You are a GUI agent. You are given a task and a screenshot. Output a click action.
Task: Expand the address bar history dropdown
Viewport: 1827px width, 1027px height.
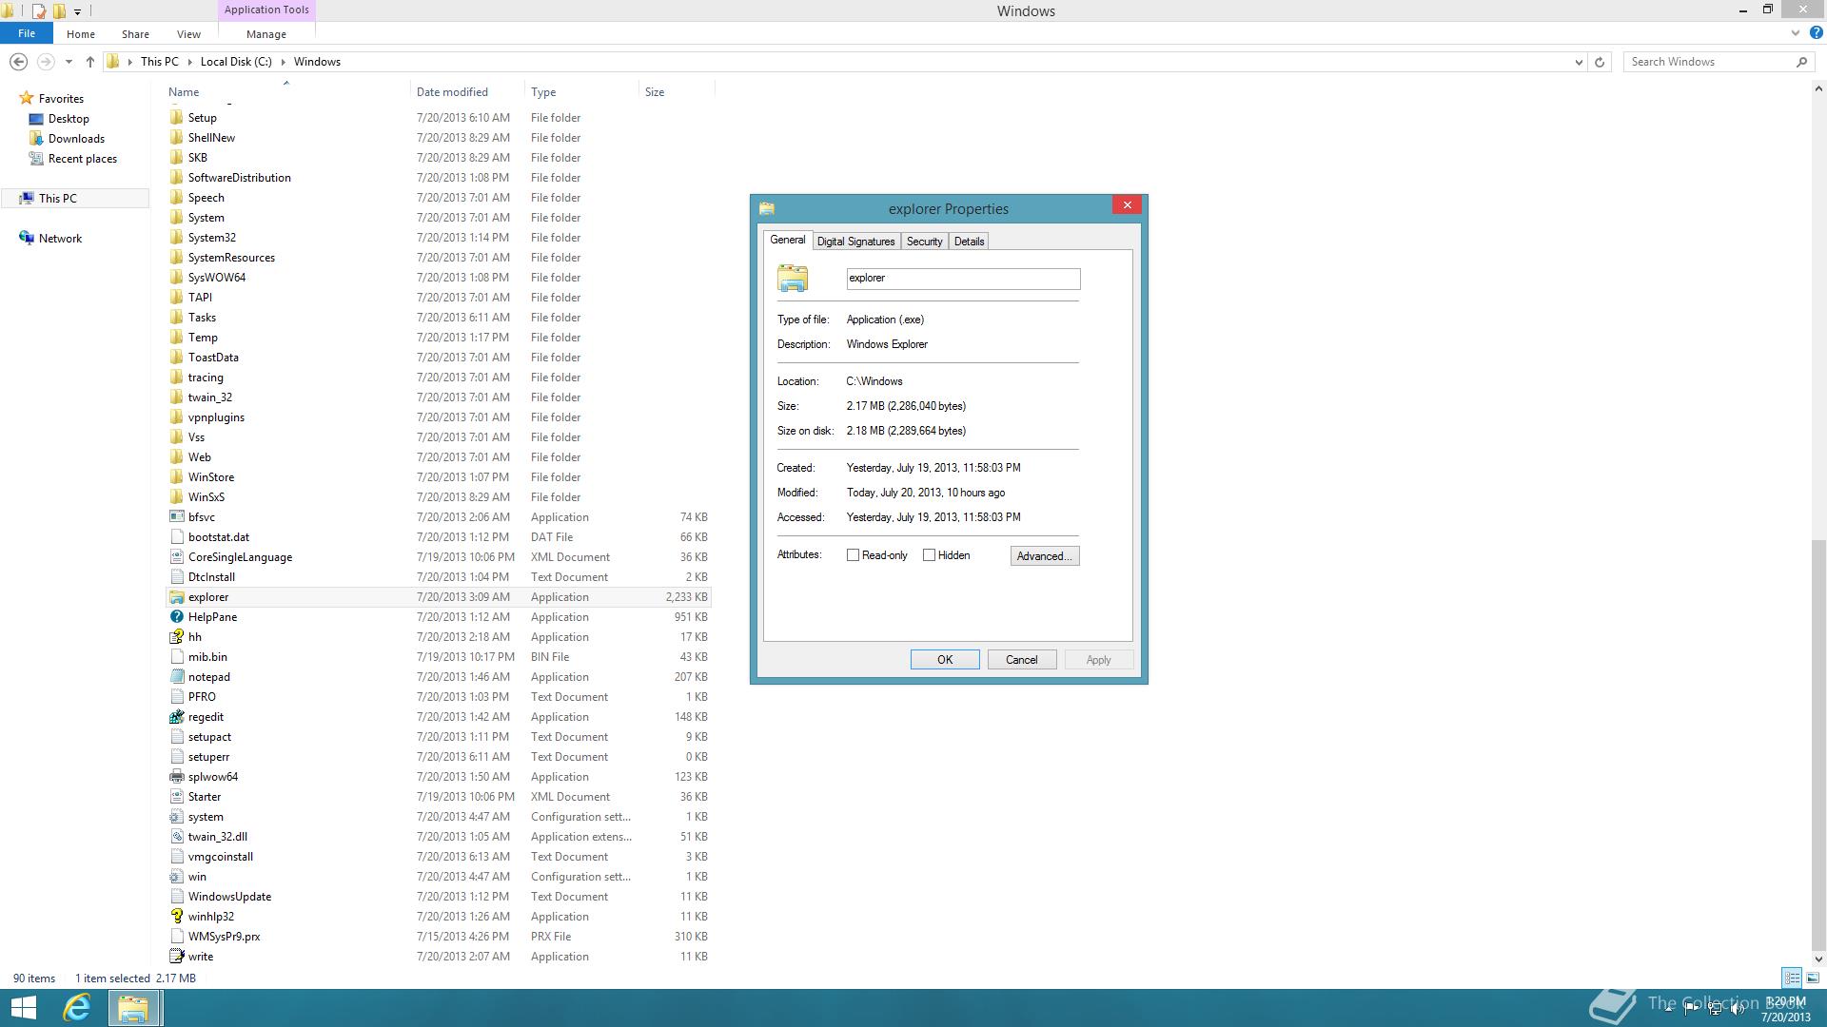click(1579, 62)
